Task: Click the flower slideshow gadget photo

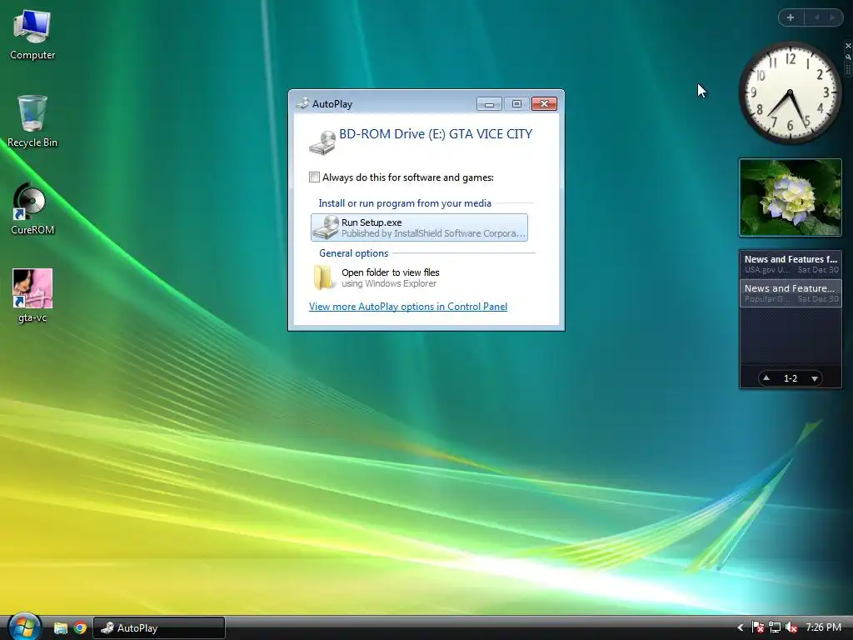Action: [x=791, y=197]
